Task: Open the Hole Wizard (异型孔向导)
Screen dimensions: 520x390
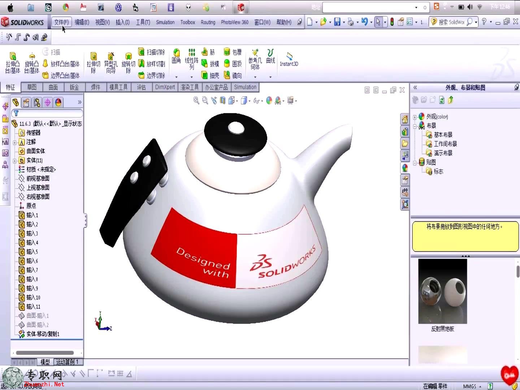Action: click(x=111, y=63)
